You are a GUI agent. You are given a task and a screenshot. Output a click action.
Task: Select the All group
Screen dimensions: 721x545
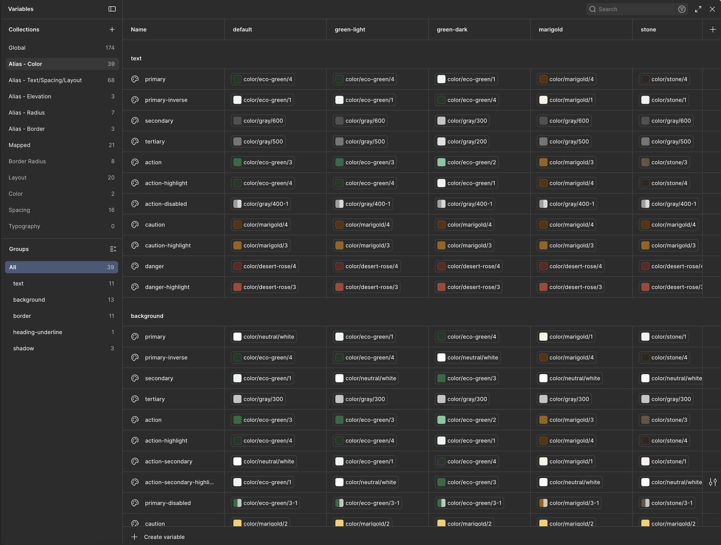(x=62, y=267)
